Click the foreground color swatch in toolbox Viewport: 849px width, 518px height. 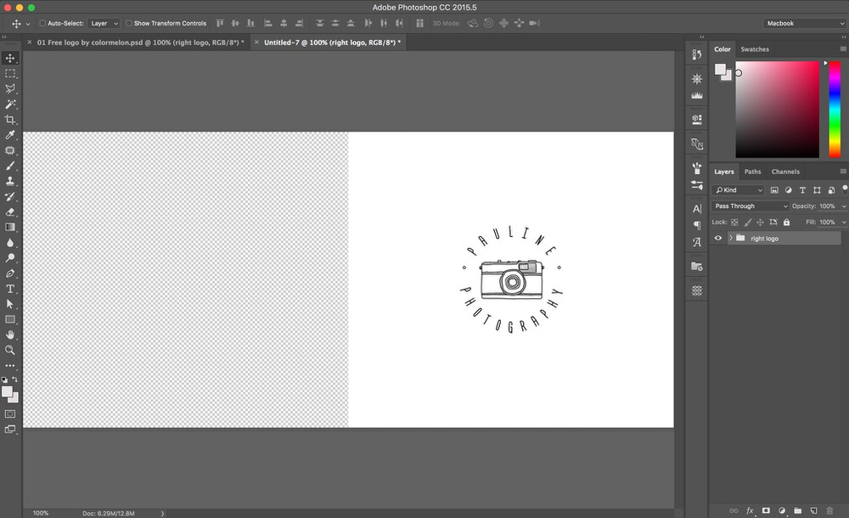tap(7, 391)
